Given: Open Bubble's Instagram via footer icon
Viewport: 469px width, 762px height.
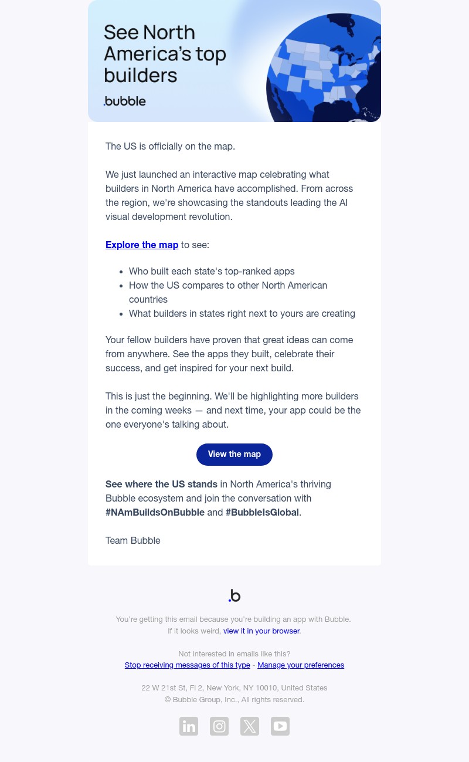Looking at the screenshot, I should pyautogui.click(x=219, y=726).
